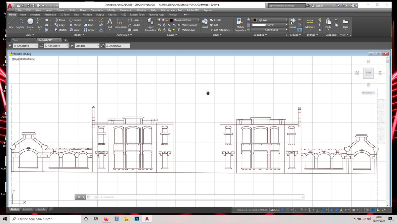Click the command line input field
The image size is (397, 223).
(195, 197)
